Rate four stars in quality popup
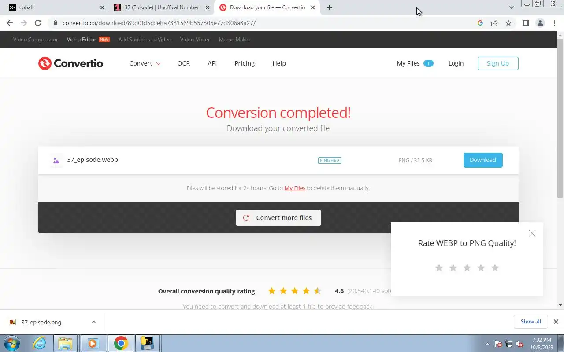 (x=481, y=268)
